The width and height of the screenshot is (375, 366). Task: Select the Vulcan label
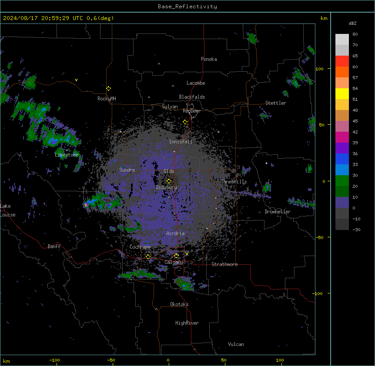coord(236,344)
